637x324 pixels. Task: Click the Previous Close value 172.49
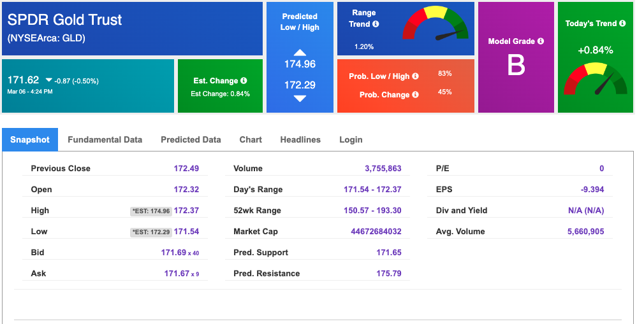point(186,168)
